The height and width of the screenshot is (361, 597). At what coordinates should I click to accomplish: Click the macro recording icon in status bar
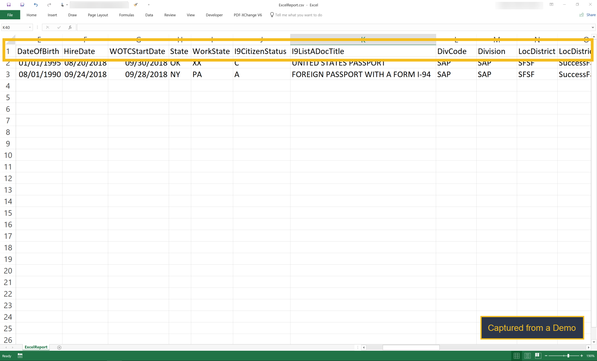(20, 356)
